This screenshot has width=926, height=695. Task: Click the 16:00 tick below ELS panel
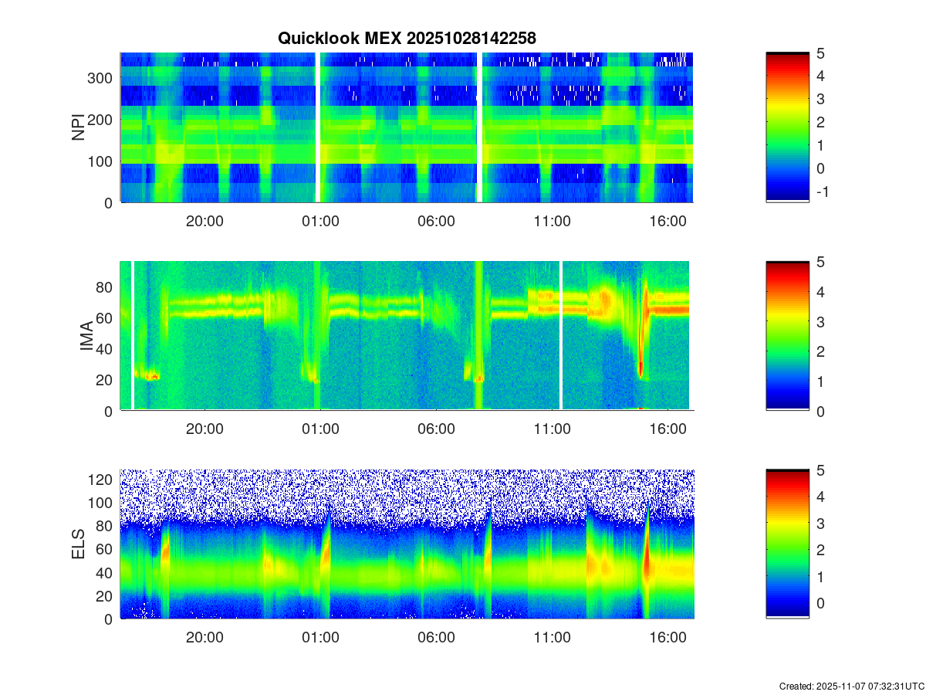pos(667,638)
